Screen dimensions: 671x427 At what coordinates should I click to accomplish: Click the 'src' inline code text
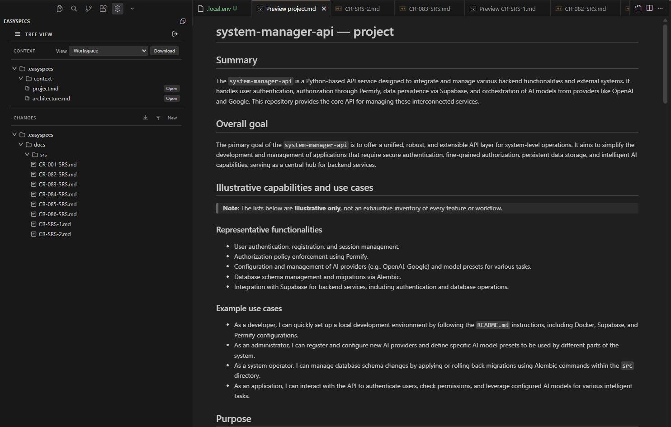(627, 365)
